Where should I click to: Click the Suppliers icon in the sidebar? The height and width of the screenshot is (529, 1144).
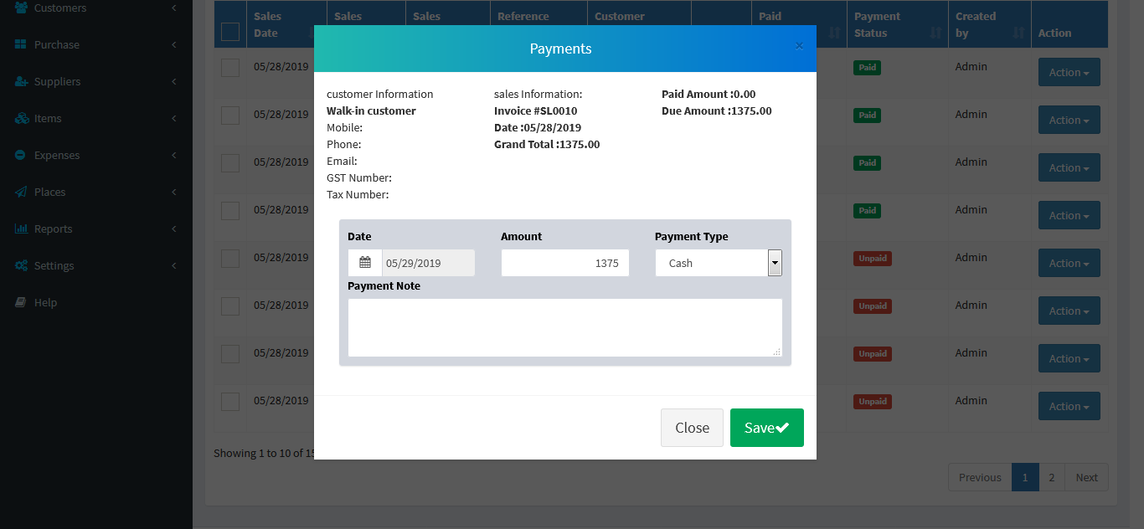click(21, 81)
